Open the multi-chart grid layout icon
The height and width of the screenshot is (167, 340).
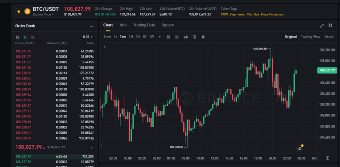tap(330, 25)
